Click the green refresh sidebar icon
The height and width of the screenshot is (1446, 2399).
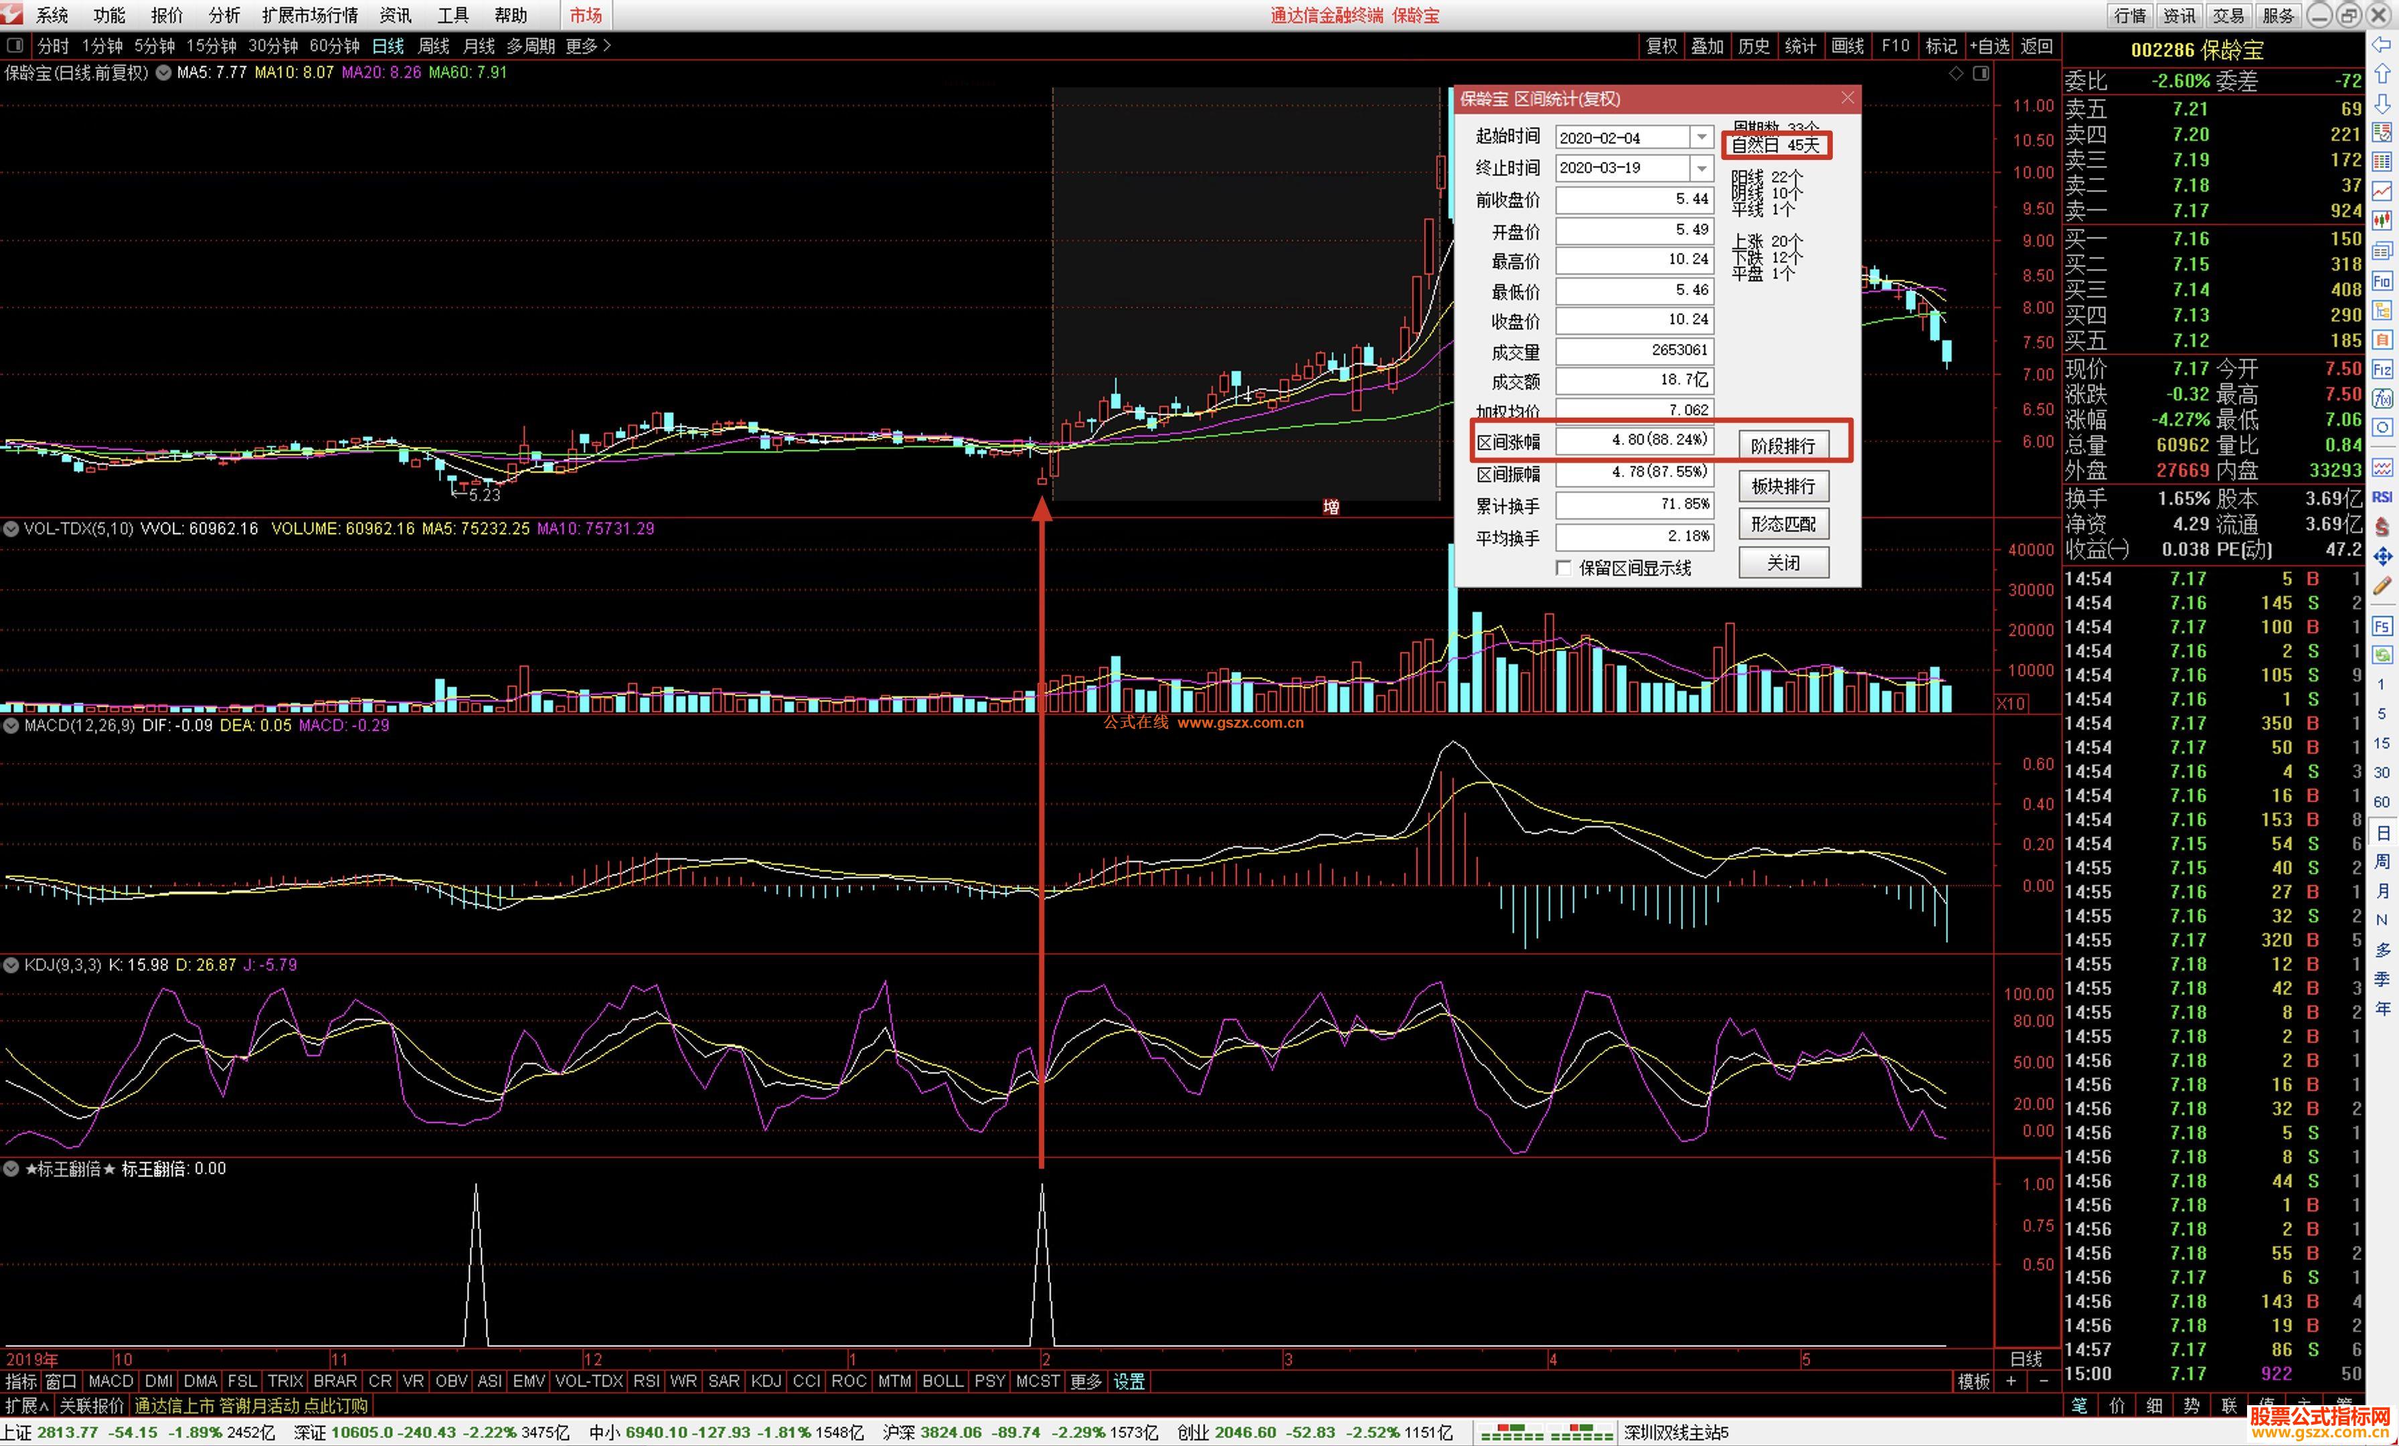(x=2382, y=654)
